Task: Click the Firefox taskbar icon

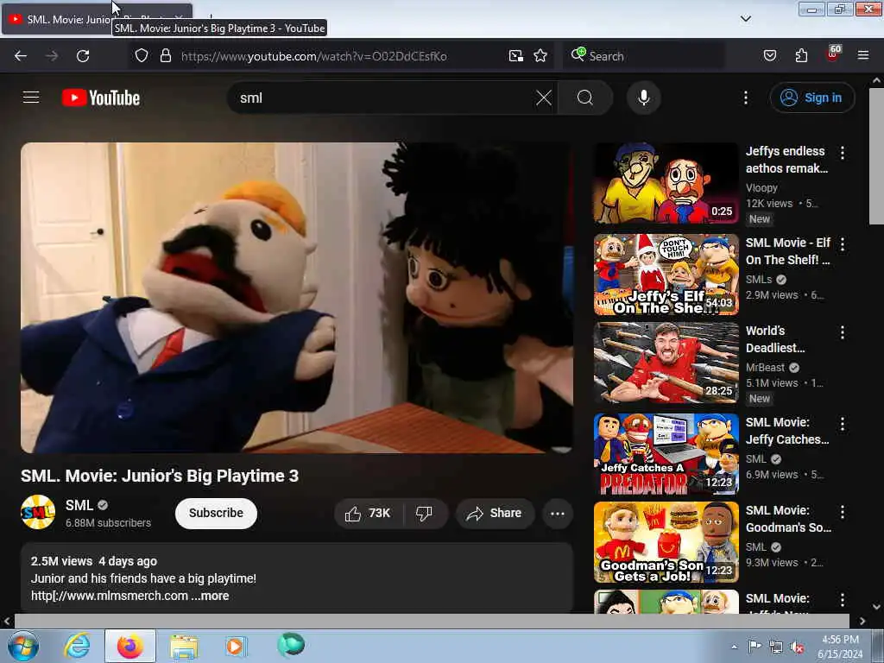Action: (130, 646)
